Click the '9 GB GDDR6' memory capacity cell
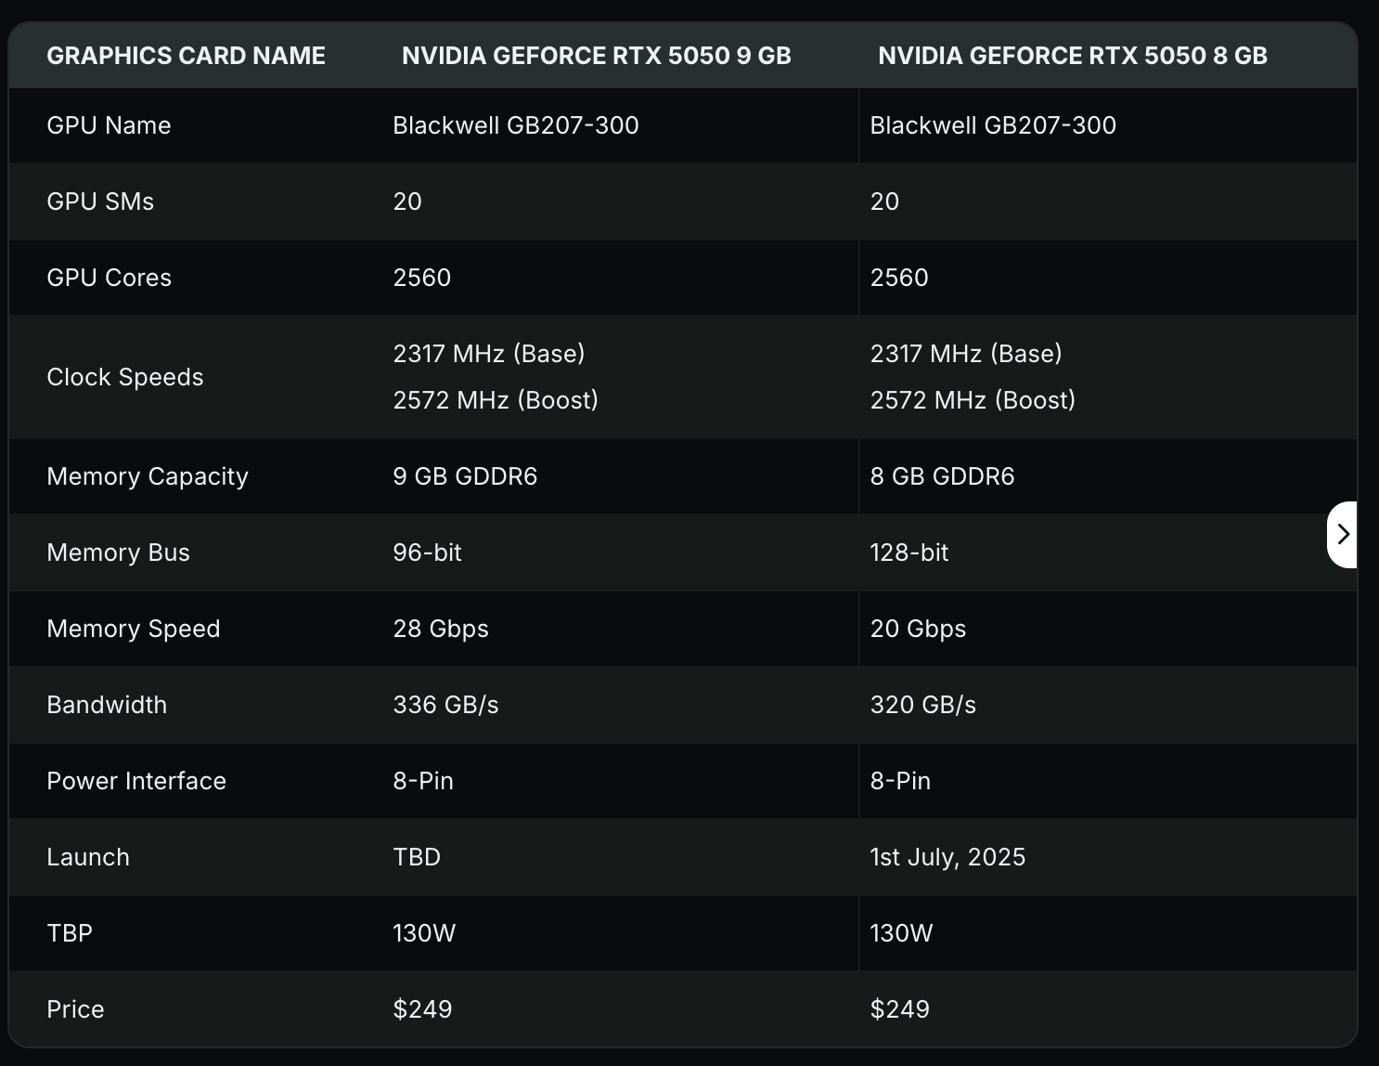Viewport: 1379px width, 1066px height. point(465,476)
